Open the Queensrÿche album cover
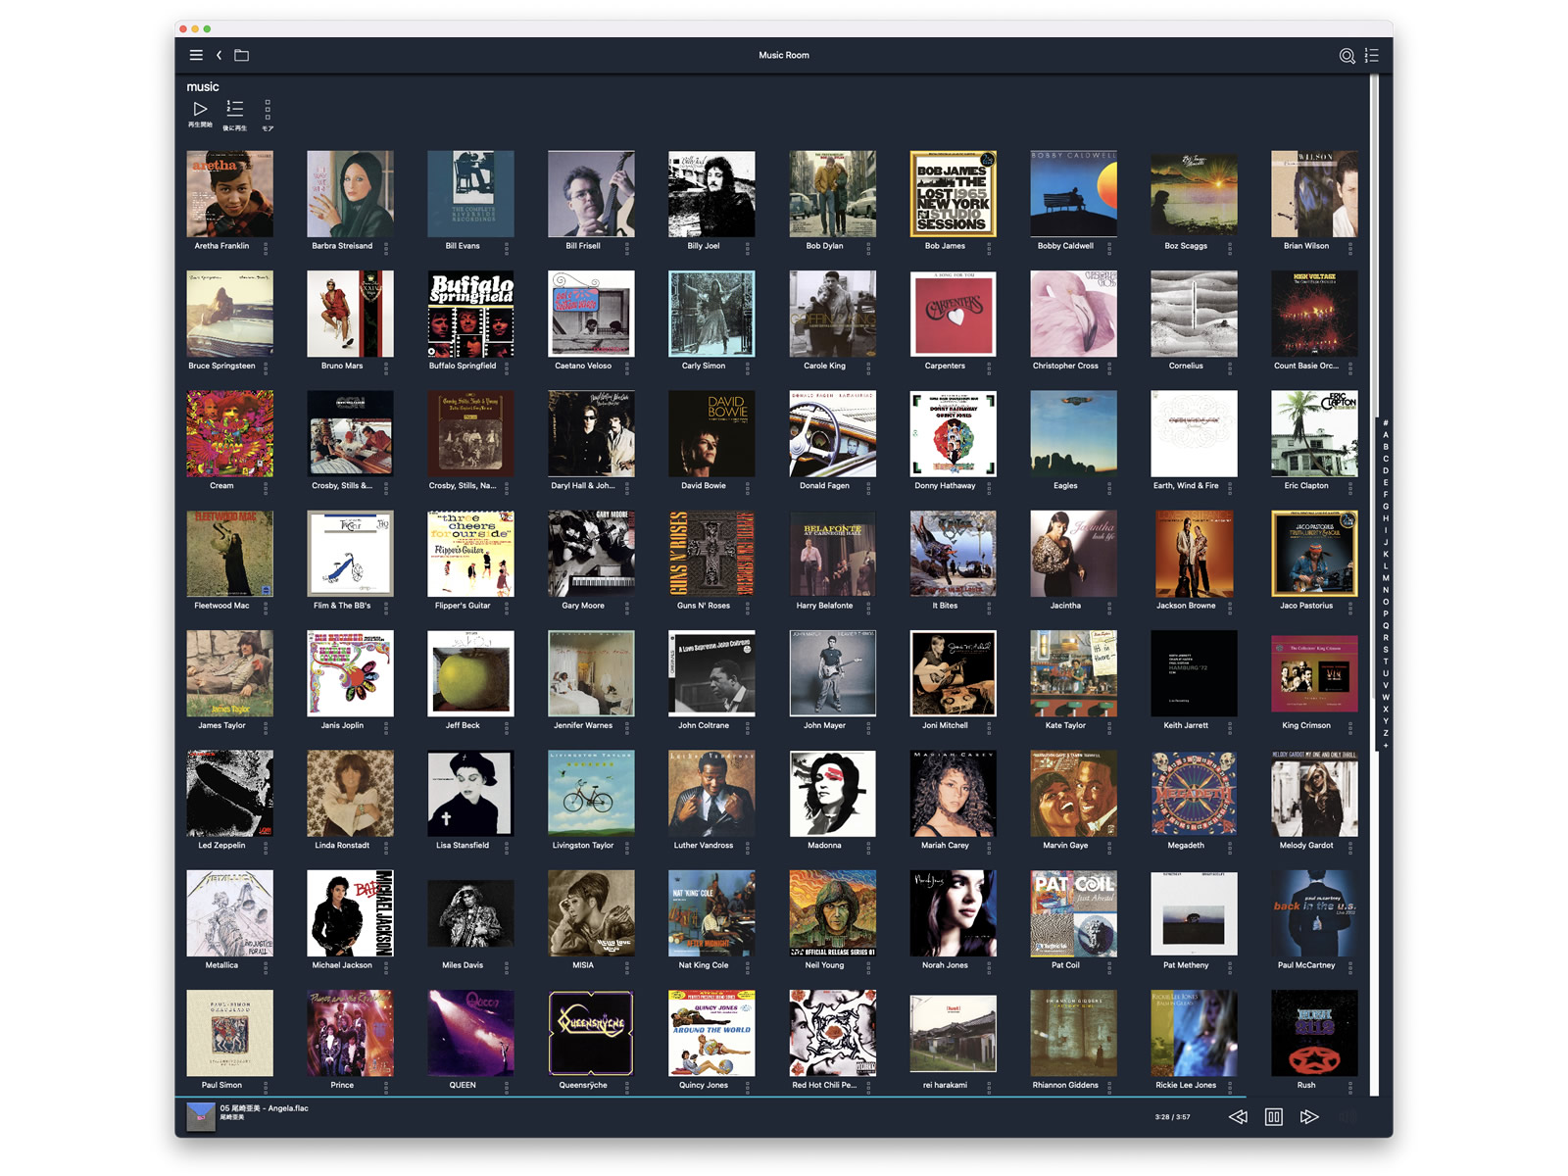Image resolution: width=1568 pixels, height=1176 pixels. click(591, 1033)
